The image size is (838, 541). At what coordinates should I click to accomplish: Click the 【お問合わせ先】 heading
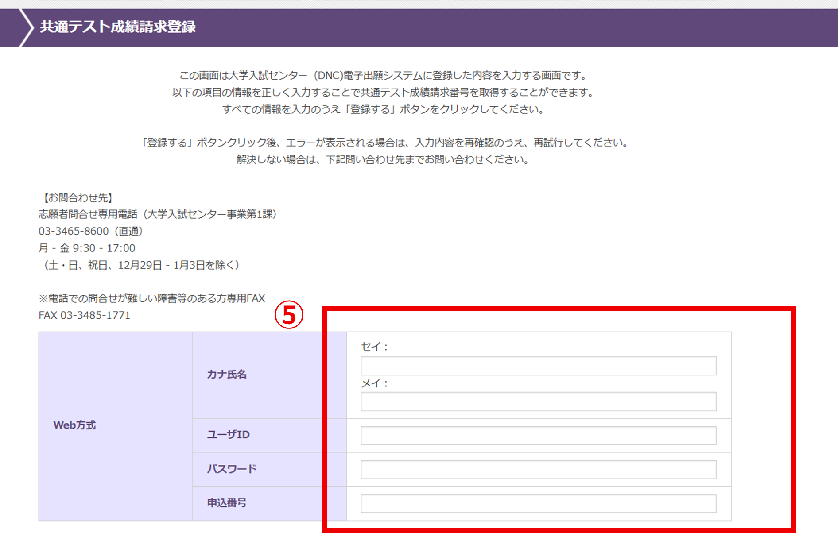click(x=78, y=198)
